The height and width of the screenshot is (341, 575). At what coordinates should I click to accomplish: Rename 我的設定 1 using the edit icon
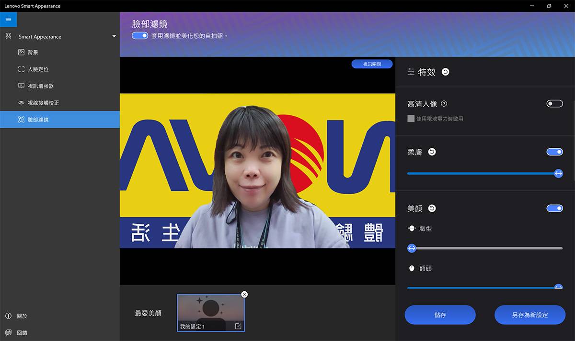point(238,326)
